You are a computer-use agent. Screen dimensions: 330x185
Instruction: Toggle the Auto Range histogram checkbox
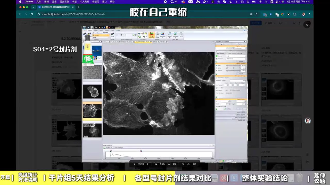[115, 148]
